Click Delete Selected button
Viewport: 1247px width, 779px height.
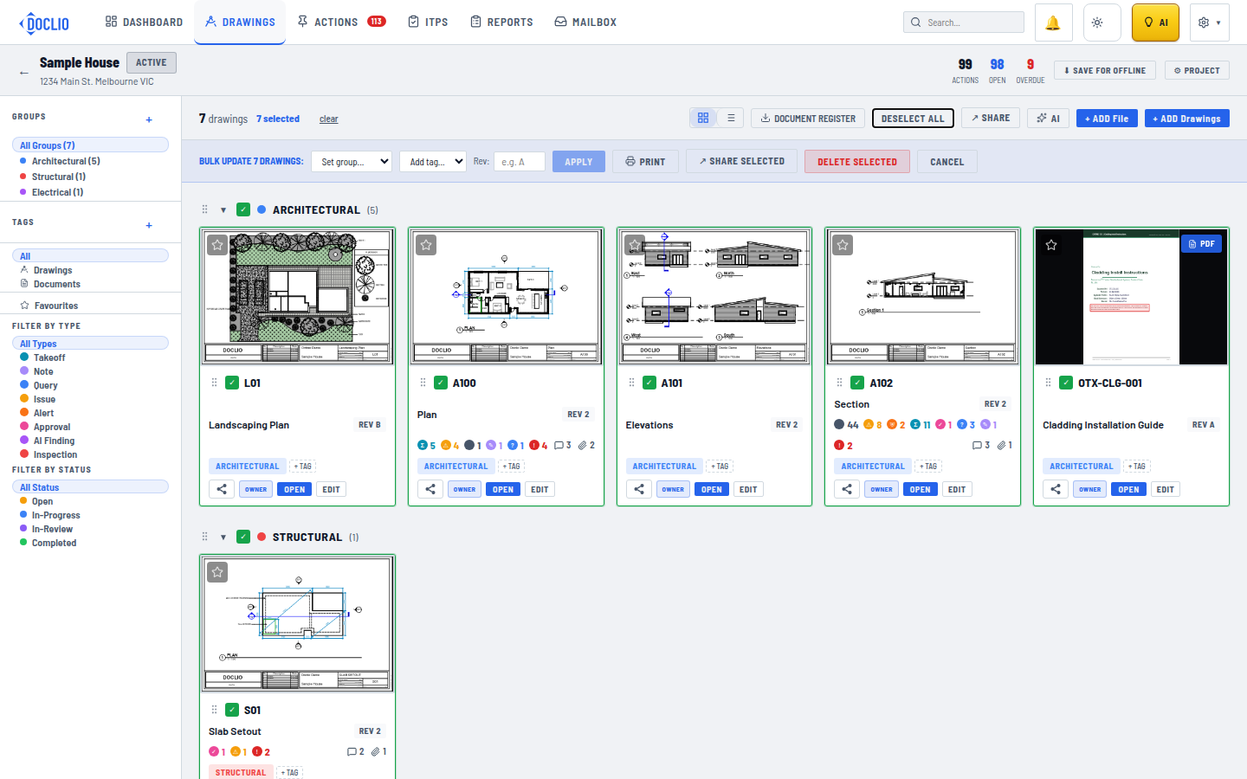point(857,162)
